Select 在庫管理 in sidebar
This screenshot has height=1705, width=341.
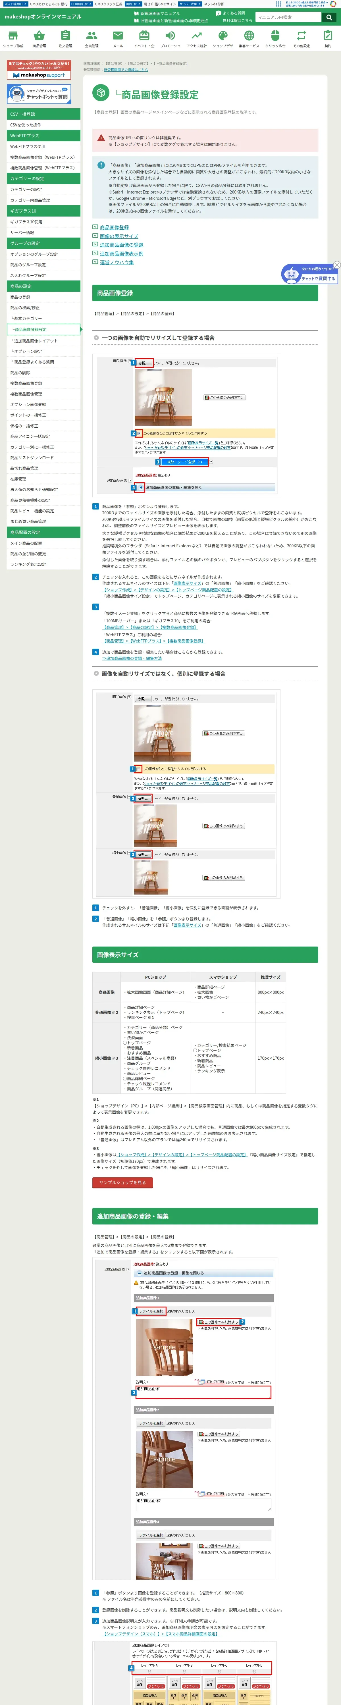pyautogui.click(x=44, y=479)
